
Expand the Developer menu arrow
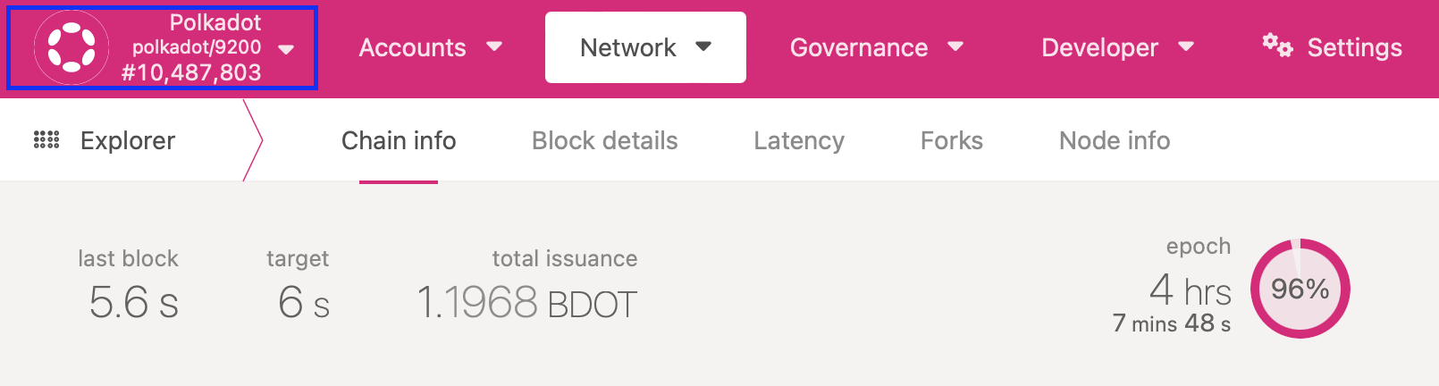1186,46
